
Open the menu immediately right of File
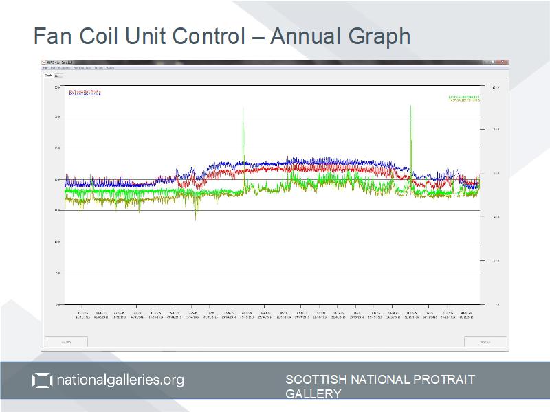point(60,68)
